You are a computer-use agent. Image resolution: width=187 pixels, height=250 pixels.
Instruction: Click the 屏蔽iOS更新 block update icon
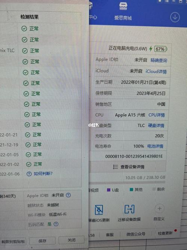tap(99, 210)
